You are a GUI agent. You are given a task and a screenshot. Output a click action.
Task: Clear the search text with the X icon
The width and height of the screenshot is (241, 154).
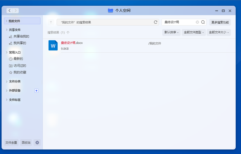[197, 22]
